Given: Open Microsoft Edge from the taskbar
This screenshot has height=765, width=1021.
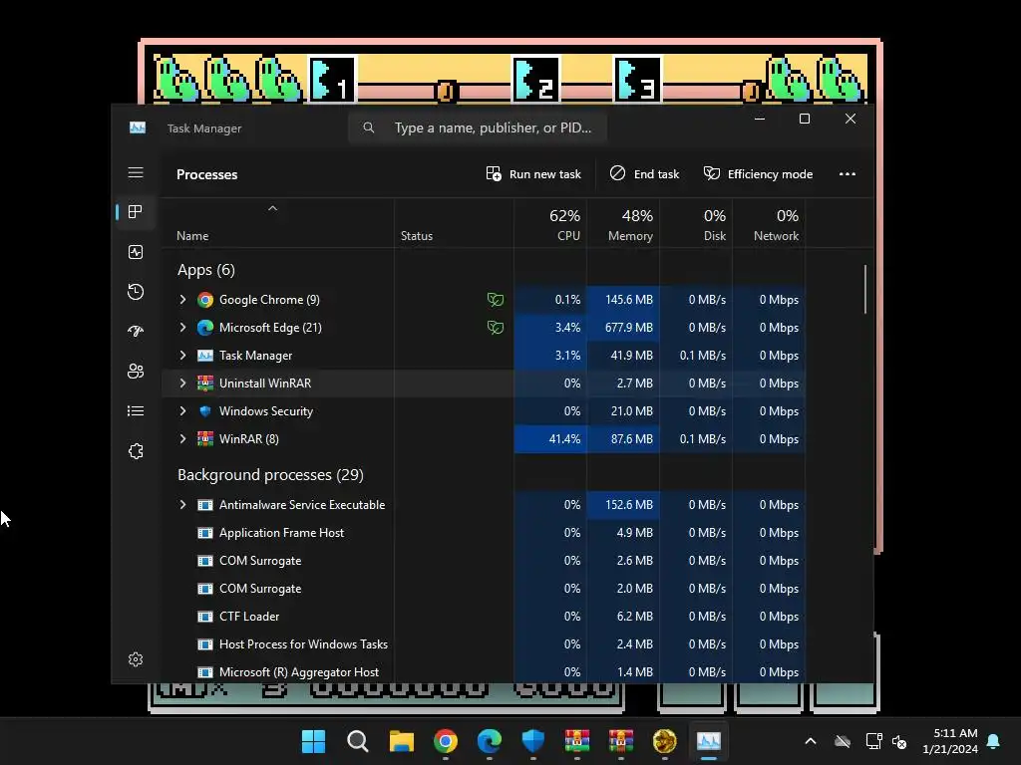Looking at the screenshot, I should (489, 741).
